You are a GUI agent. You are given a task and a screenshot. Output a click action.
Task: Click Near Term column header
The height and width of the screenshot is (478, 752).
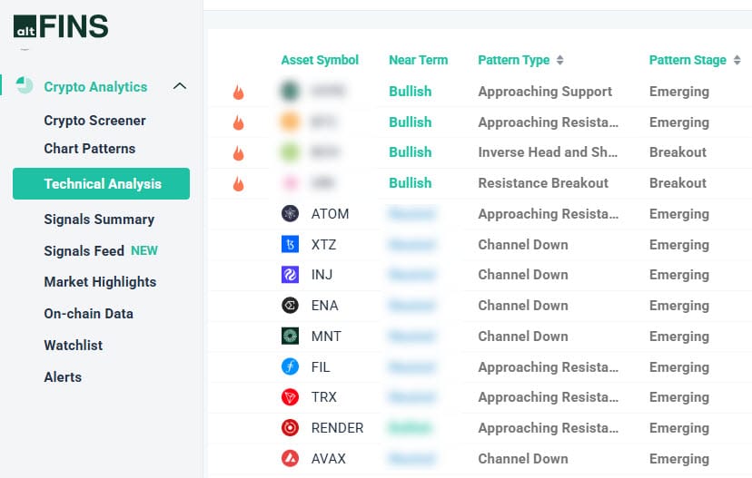pos(418,60)
